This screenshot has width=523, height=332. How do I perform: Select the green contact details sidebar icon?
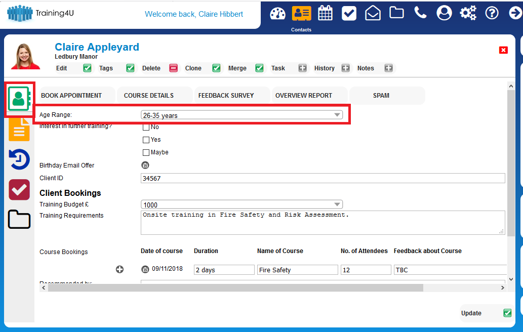click(x=19, y=99)
